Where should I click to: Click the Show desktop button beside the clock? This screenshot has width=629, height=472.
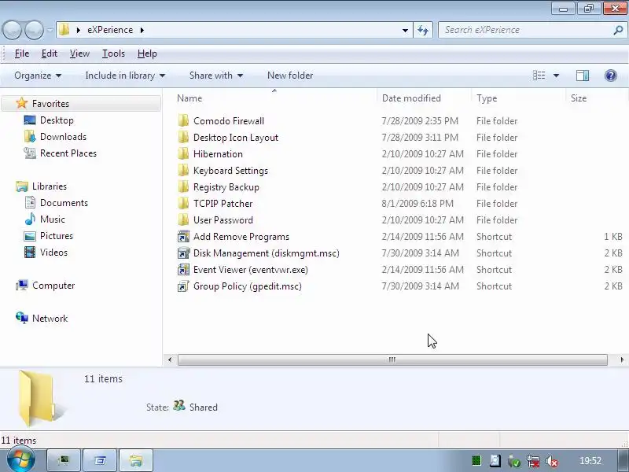point(622,461)
